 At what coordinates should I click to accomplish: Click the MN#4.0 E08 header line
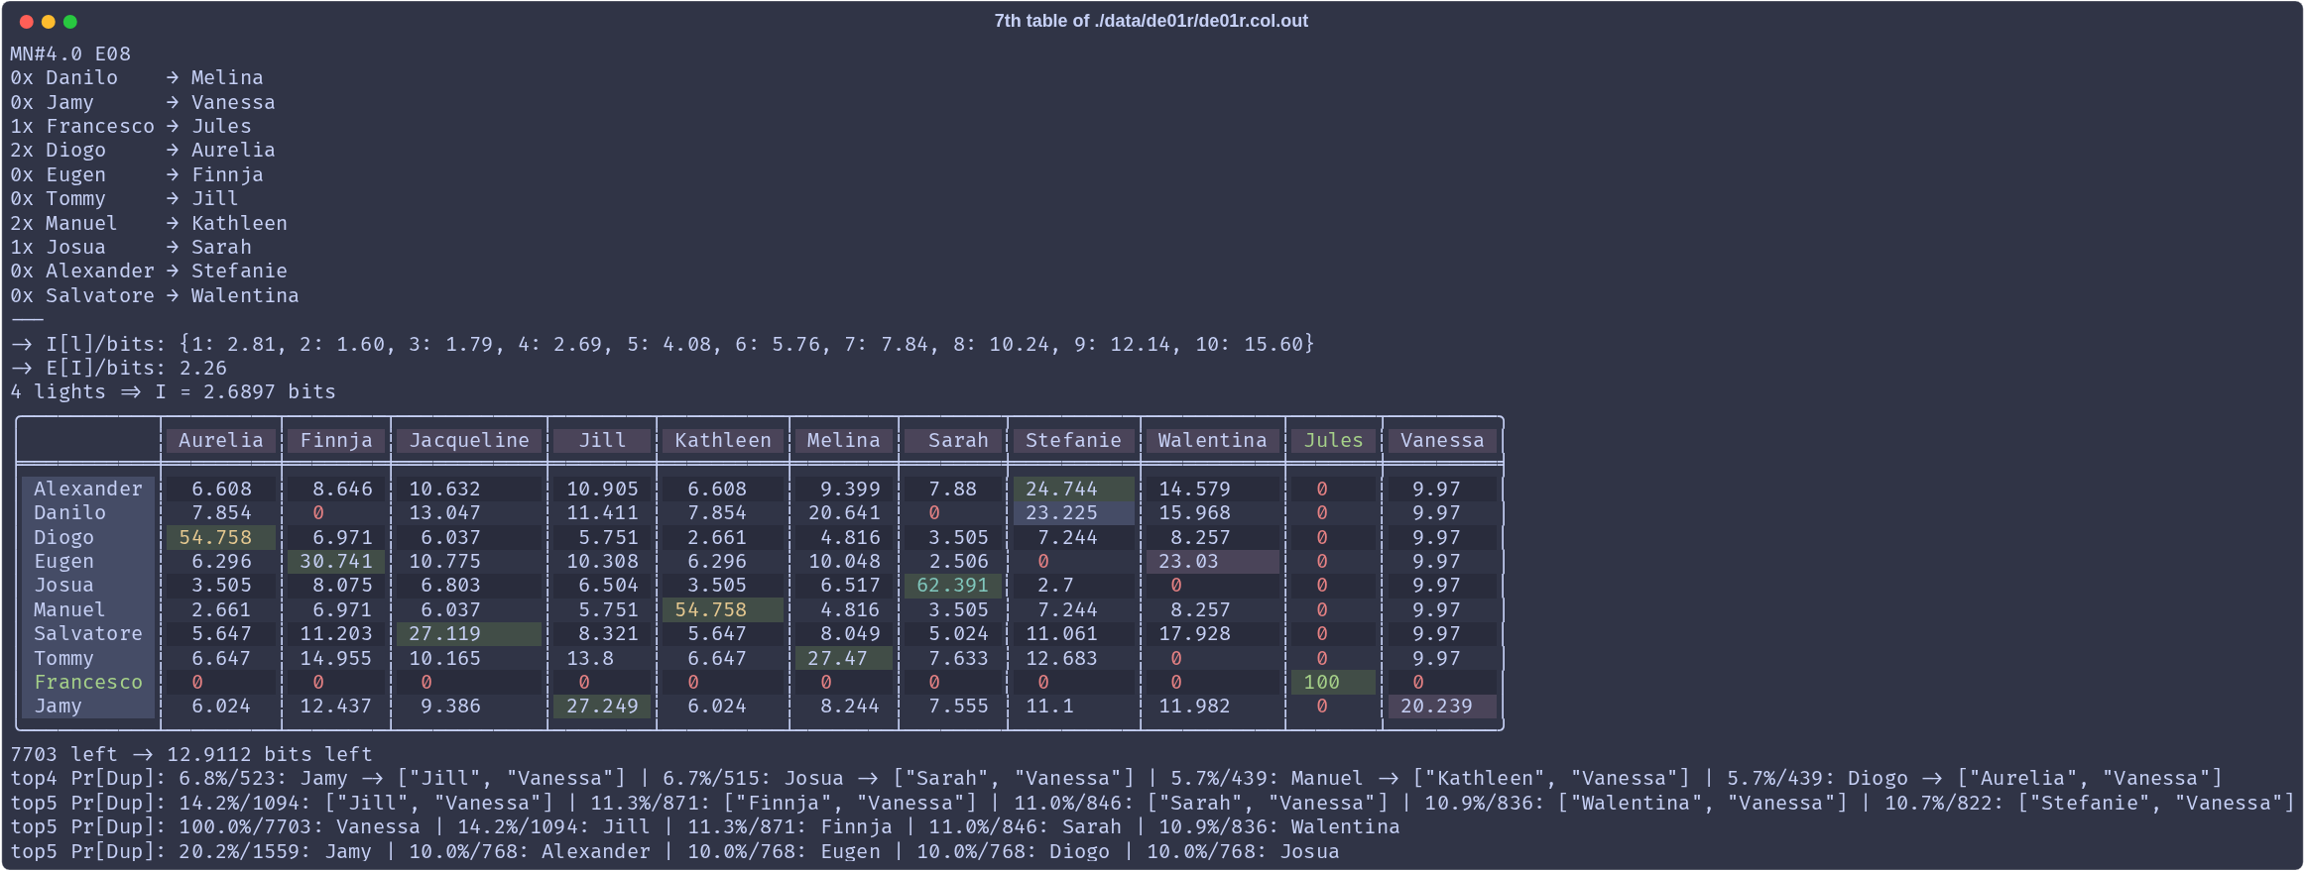[70, 54]
